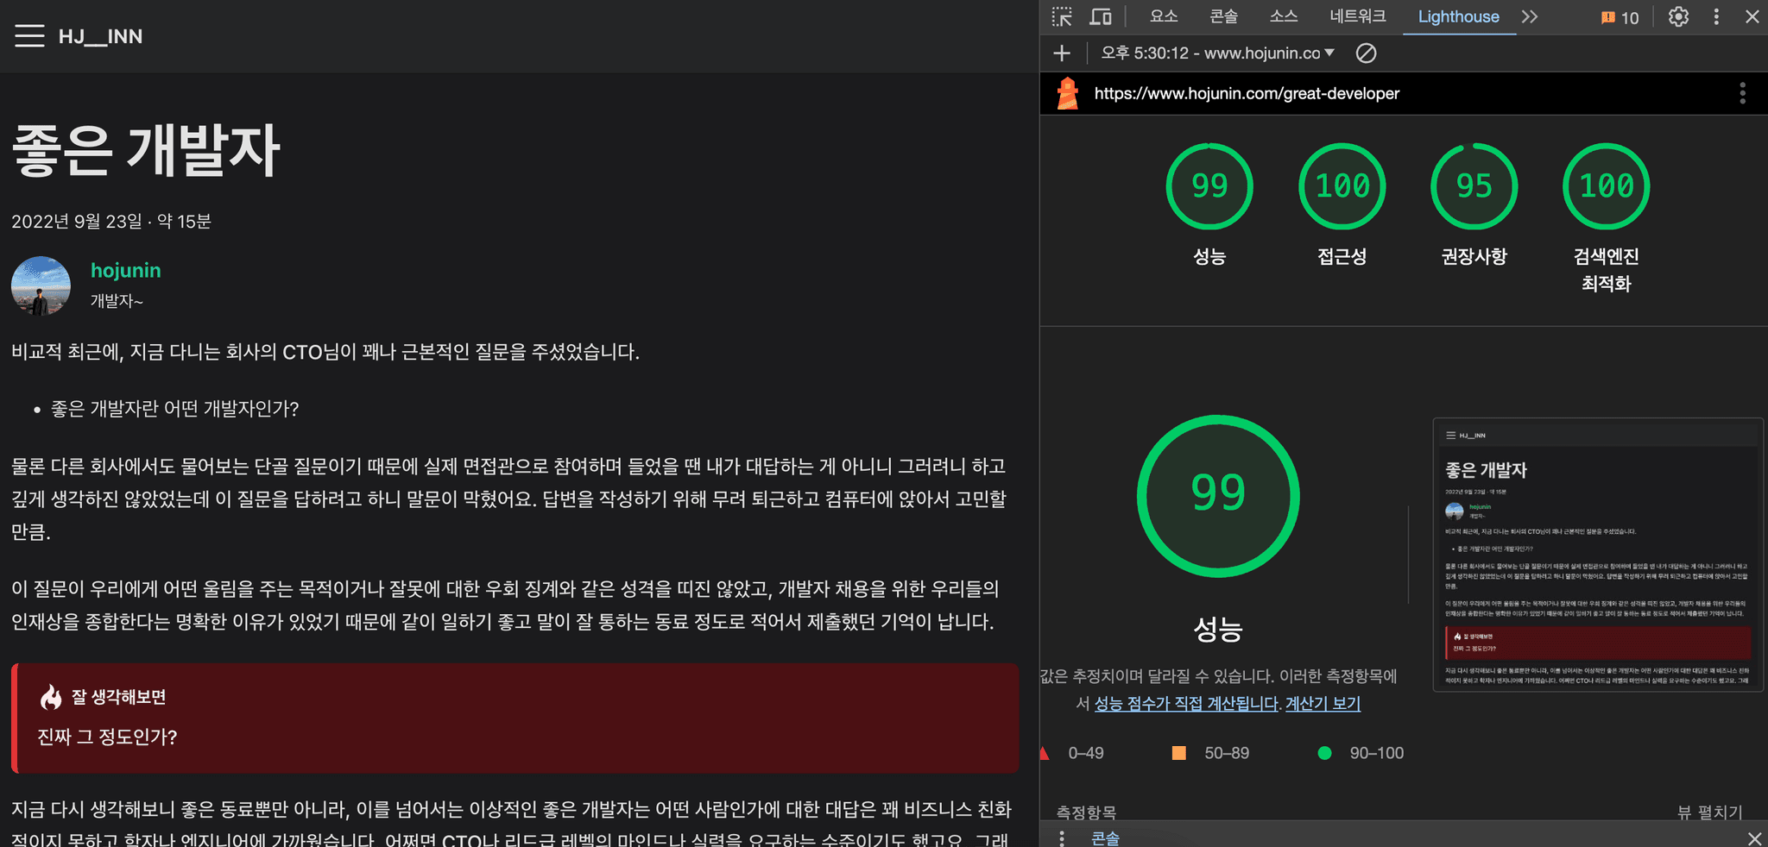The image size is (1768, 847).
Task: Click the 측정항목 section label
Action: coord(1086,812)
